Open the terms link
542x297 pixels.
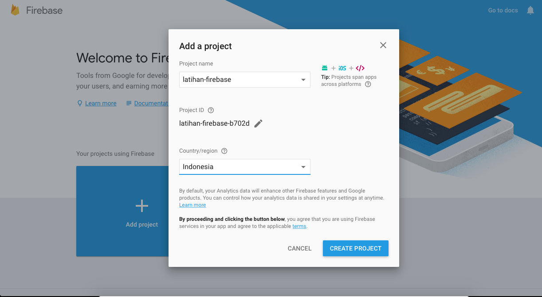299,226
